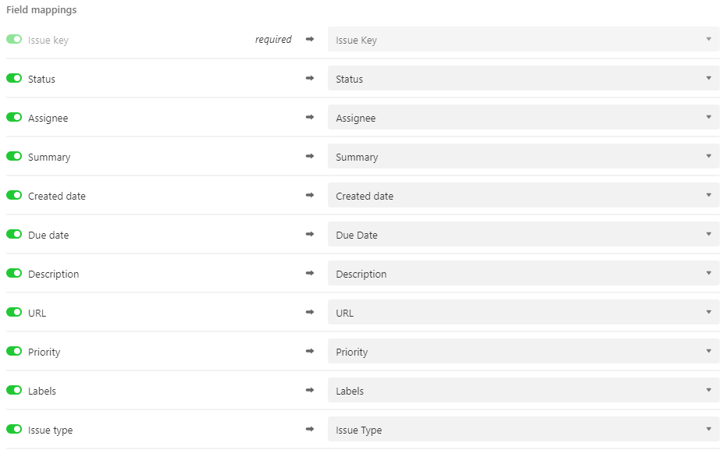
Task: Toggle the Created date field mapping
Action: [14, 195]
